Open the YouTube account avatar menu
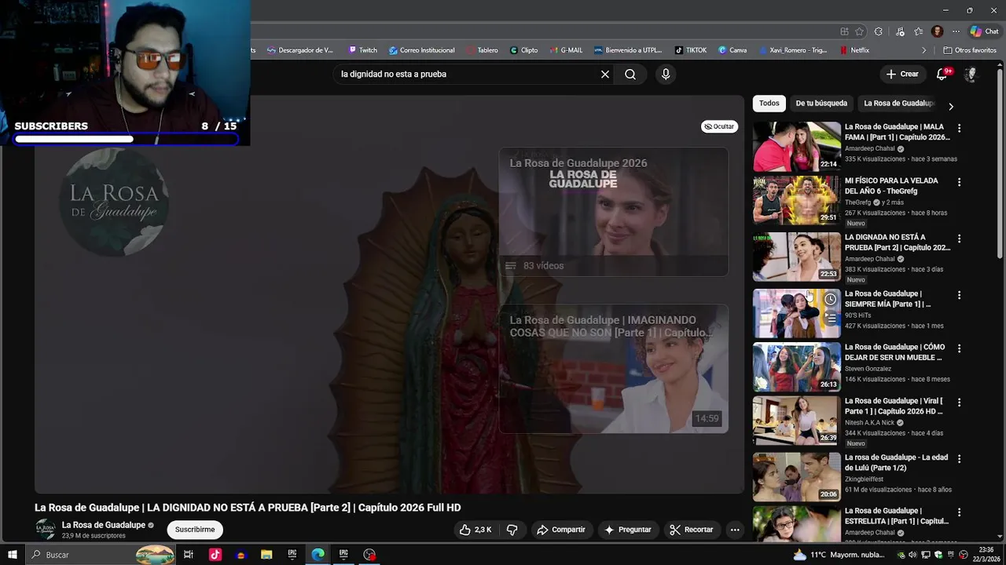Image resolution: width=1006 pixels, height=565 pixels. click(x=971, y=74)
